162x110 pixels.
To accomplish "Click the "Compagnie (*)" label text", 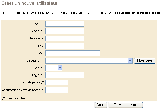I will tap(34, 61).
